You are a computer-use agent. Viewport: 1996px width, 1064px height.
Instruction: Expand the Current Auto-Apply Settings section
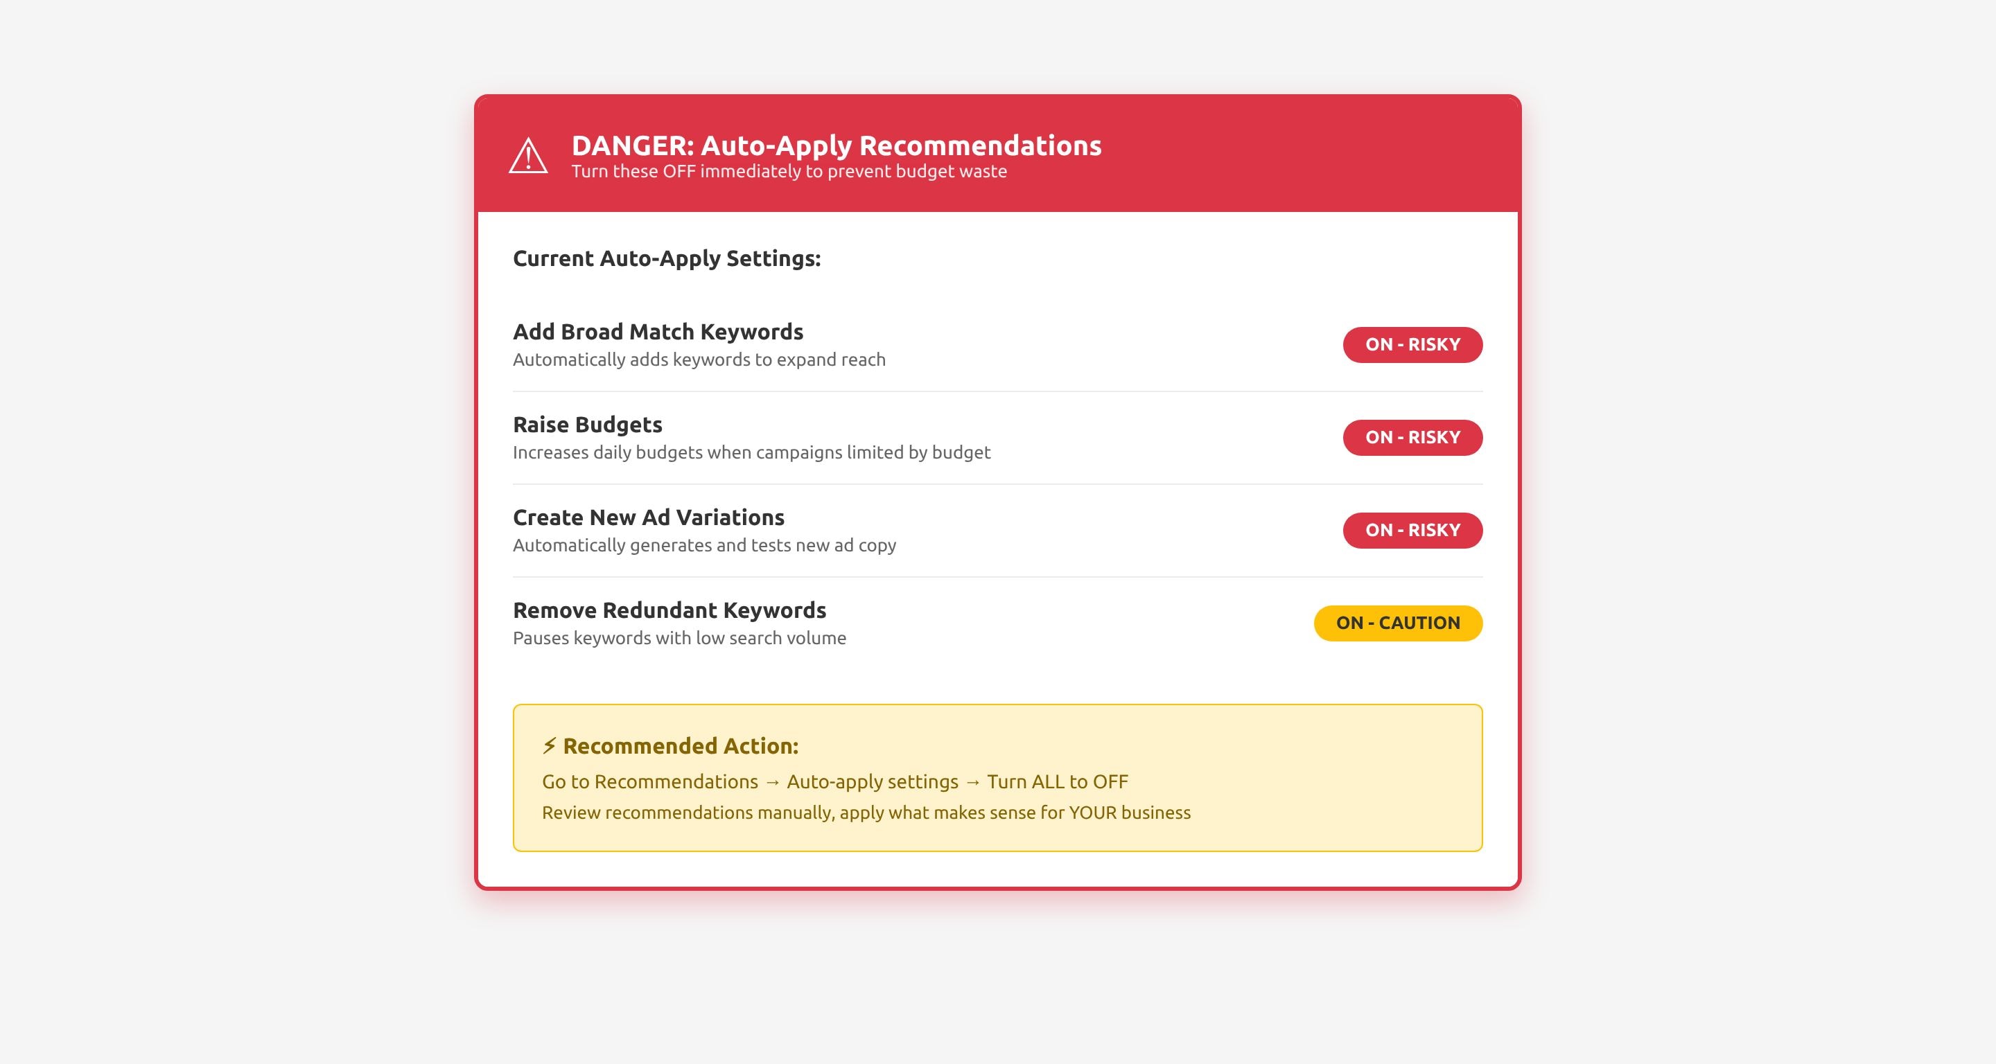pos(665,258)
